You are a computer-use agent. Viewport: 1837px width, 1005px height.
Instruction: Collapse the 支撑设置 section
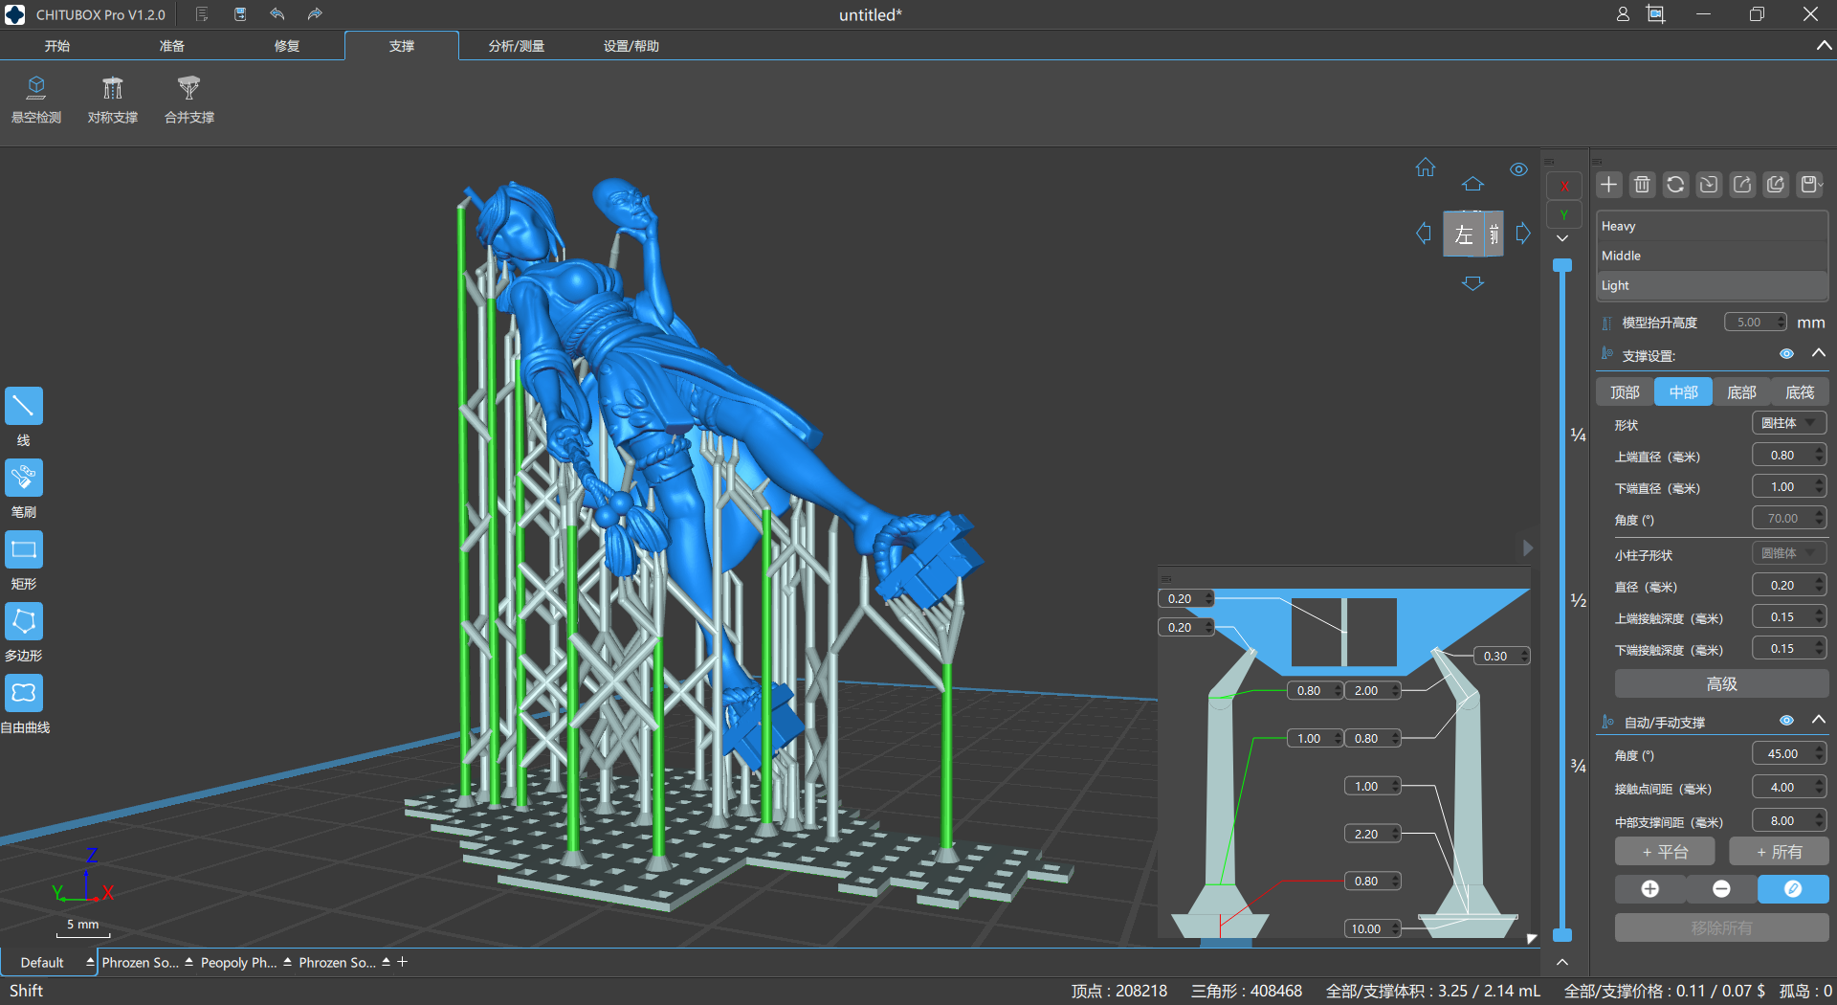1819,353
